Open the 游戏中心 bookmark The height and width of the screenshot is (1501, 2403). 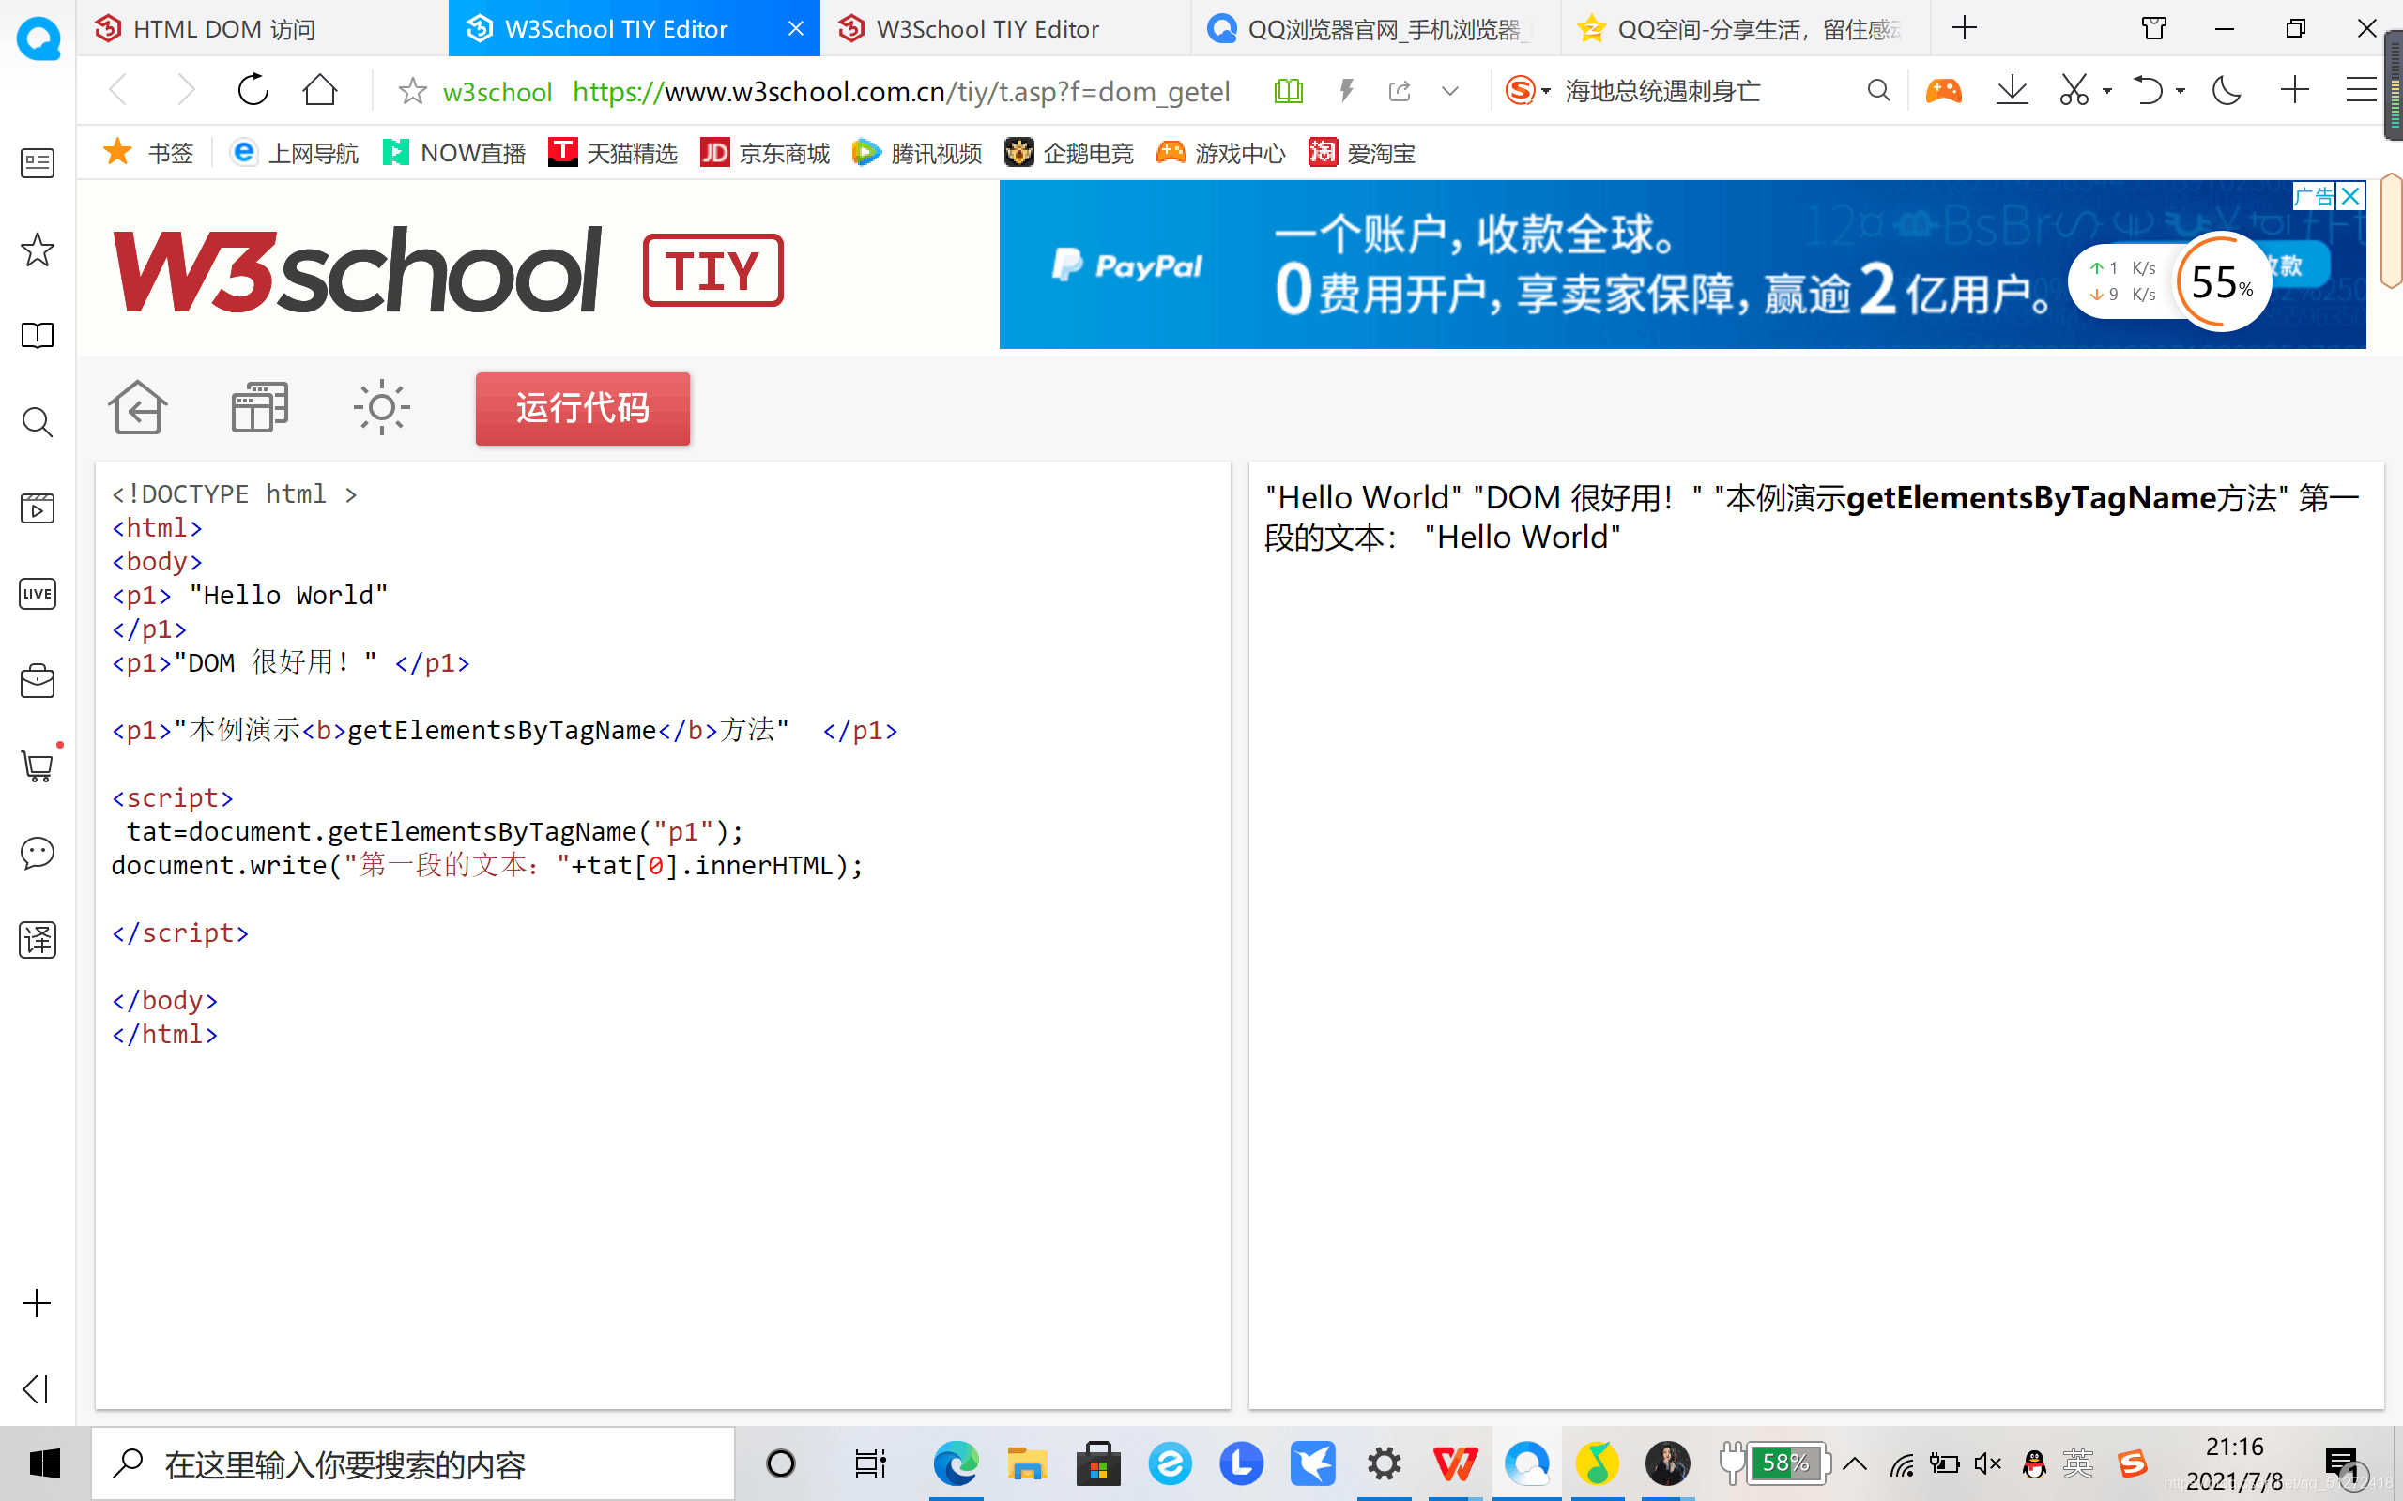(1220, 153)
